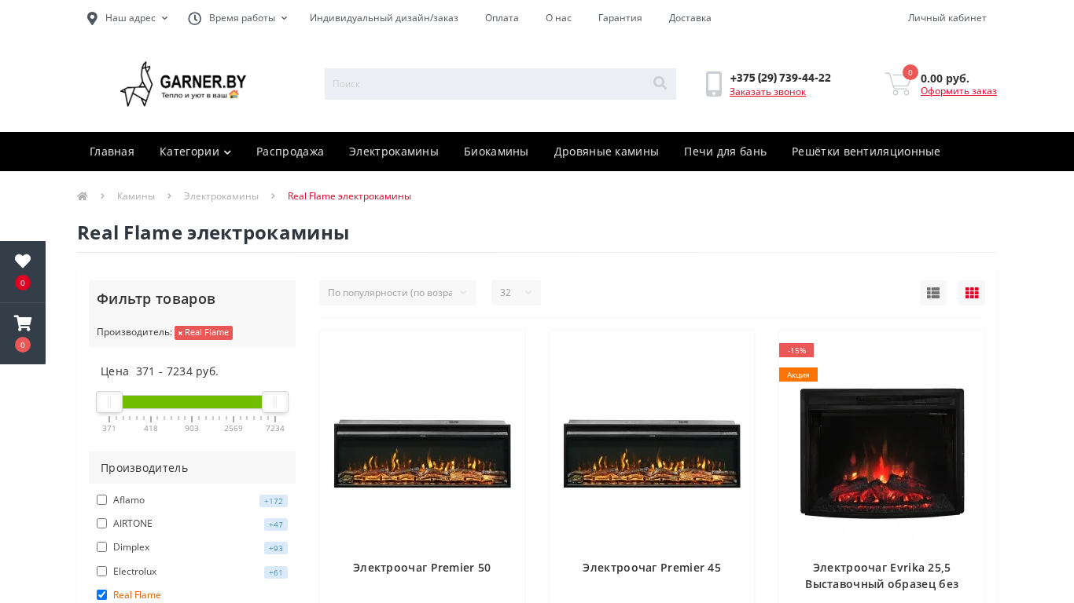Go to Камины breadcrumb
The height and width of the screenshot is (603, 1074).
136,196
